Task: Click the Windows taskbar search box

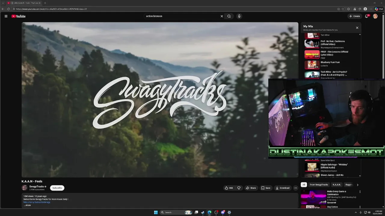Action: tap(176, 212)
